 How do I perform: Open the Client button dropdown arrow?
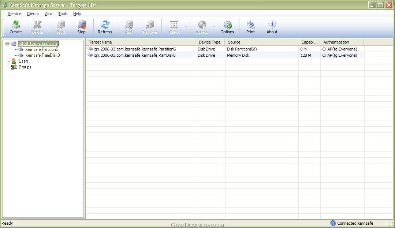pos(186,27)
